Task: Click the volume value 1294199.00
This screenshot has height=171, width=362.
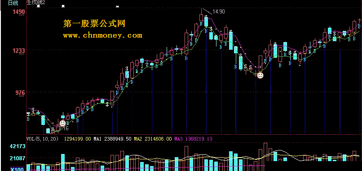Action: [77, 139]
